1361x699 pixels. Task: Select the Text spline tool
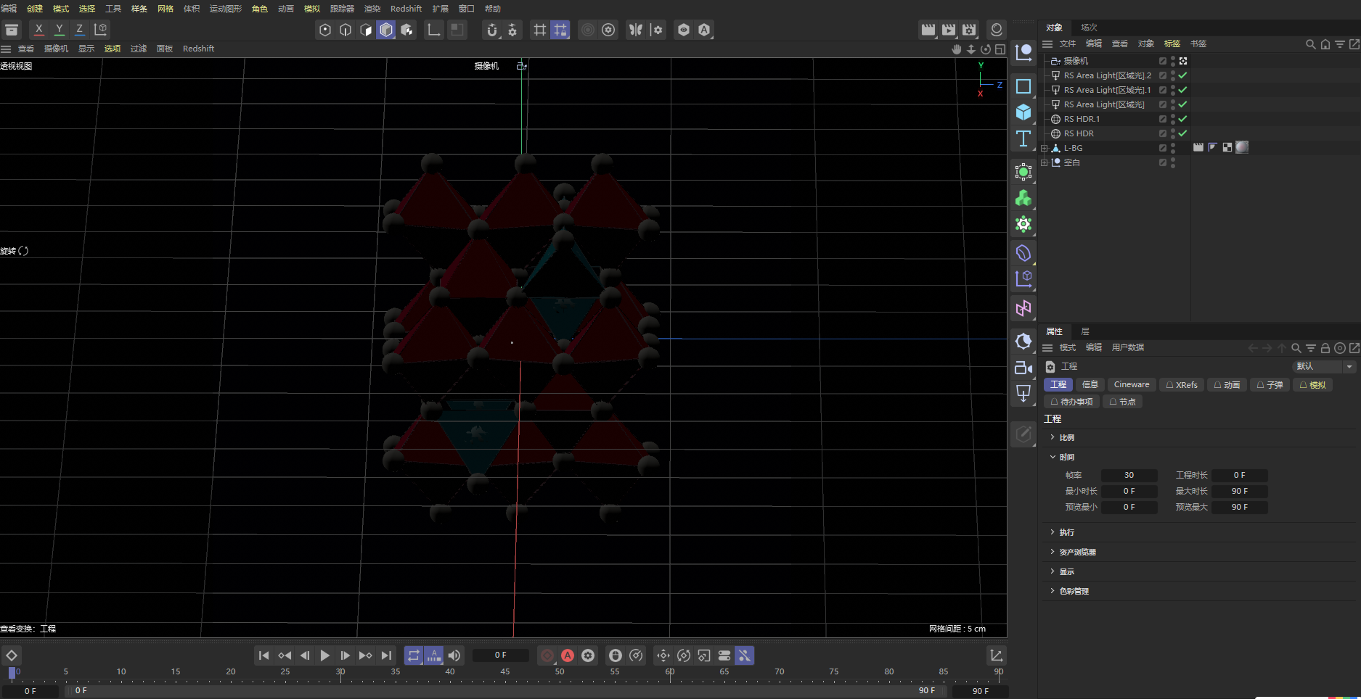pyautogui.click(x=1023, y=138)
